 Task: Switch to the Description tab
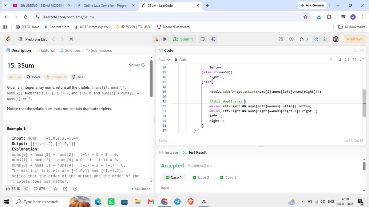19,50
